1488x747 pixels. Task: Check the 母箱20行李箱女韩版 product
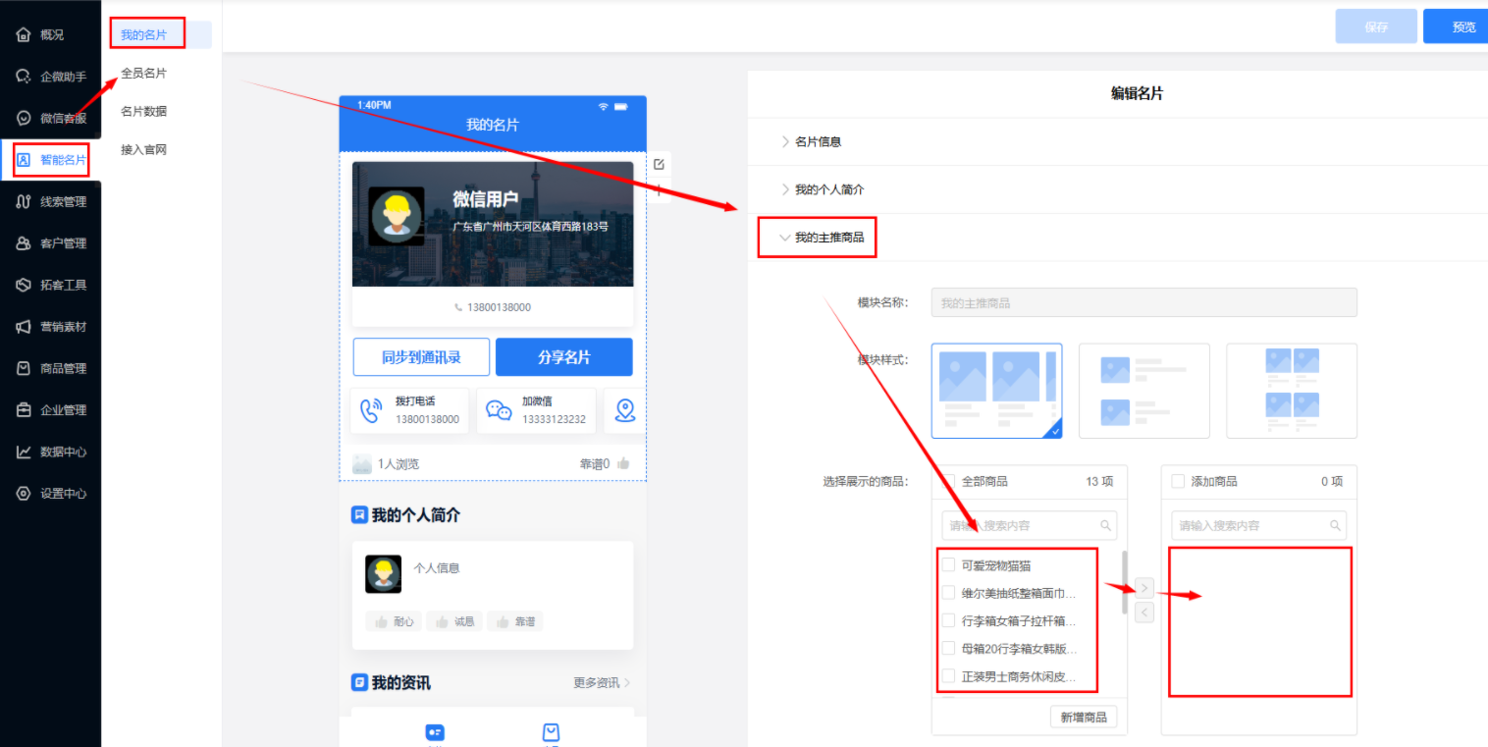pyautogui.click(x=948, y=648)
